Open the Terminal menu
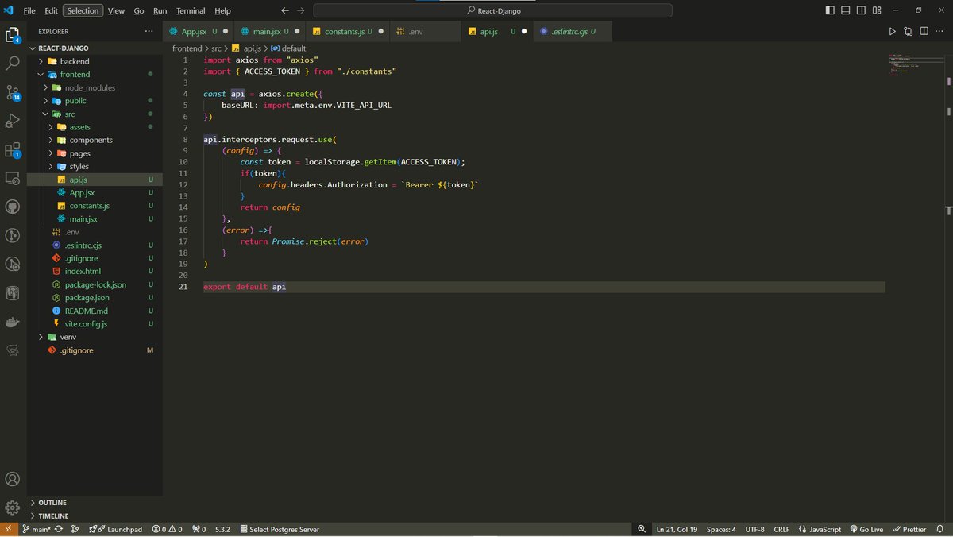The image size is (953, 537). pyautogui.click(x=191, y=10)
